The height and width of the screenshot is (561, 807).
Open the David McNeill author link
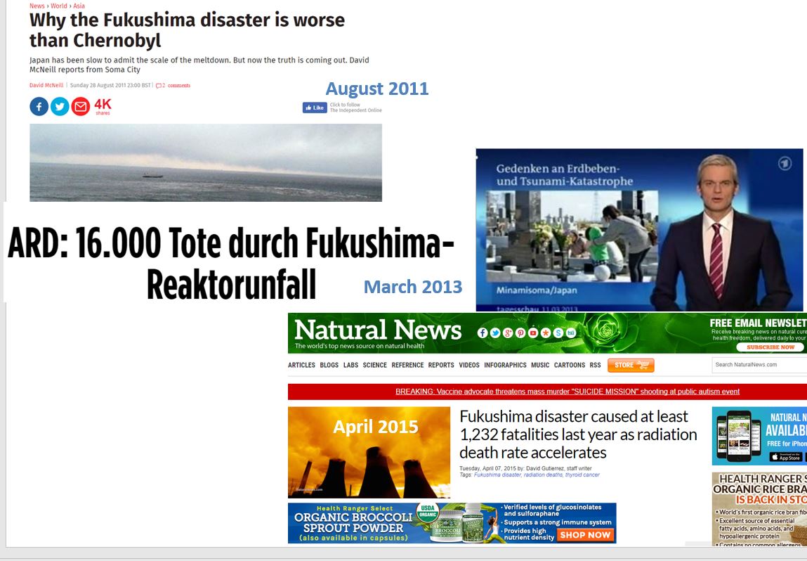46,86
